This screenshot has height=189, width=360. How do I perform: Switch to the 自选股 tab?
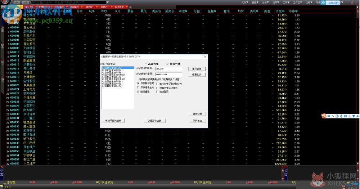89,7
